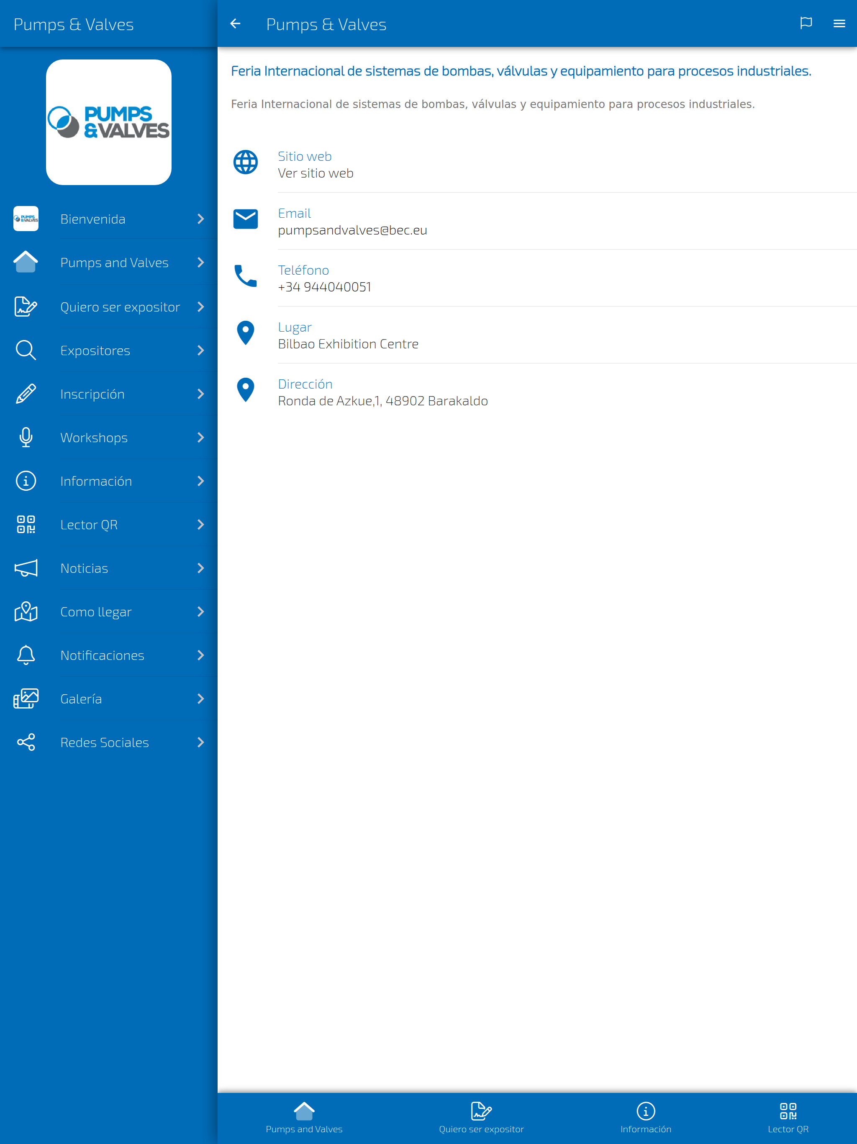
Task: Switch to Pumps and Valves bottom tab
Action: 304,1118
